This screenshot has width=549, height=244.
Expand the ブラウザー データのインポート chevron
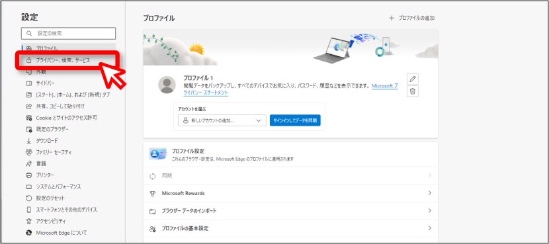(429, 211)
